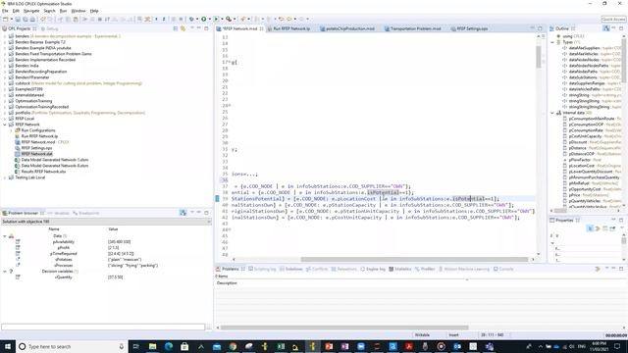Open the Quick Access field
The height and width of the screenshot is (353, 628).
tap(613, 19)
